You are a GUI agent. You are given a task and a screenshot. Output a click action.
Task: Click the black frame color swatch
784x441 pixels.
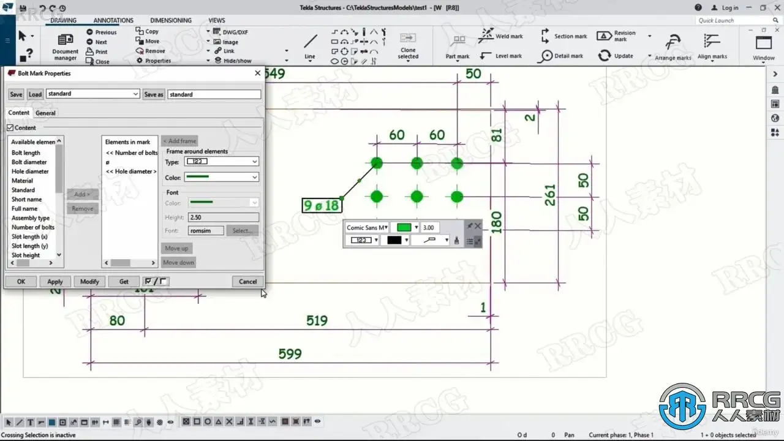pyautogui.click(x=394, y=240)
